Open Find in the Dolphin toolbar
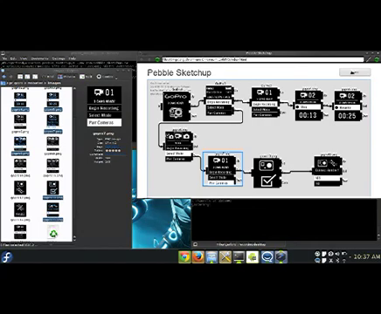 [48, 77]
